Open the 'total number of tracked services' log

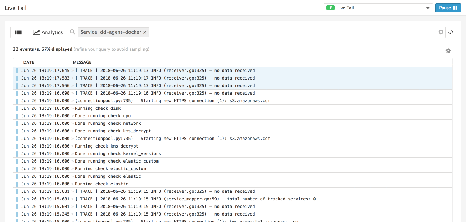(233, 199)
